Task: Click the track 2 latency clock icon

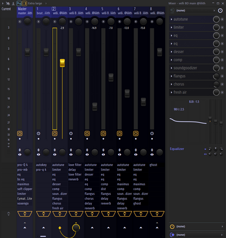Action: point(55,133)
